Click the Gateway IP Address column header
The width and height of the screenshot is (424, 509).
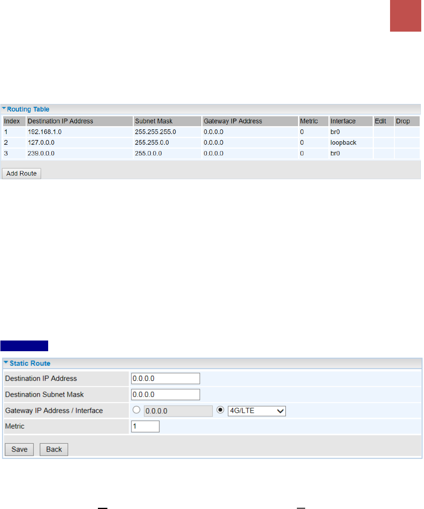pos(250,121)
